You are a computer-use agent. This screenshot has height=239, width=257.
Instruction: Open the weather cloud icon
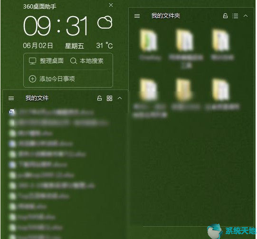[x=105, y=22]
